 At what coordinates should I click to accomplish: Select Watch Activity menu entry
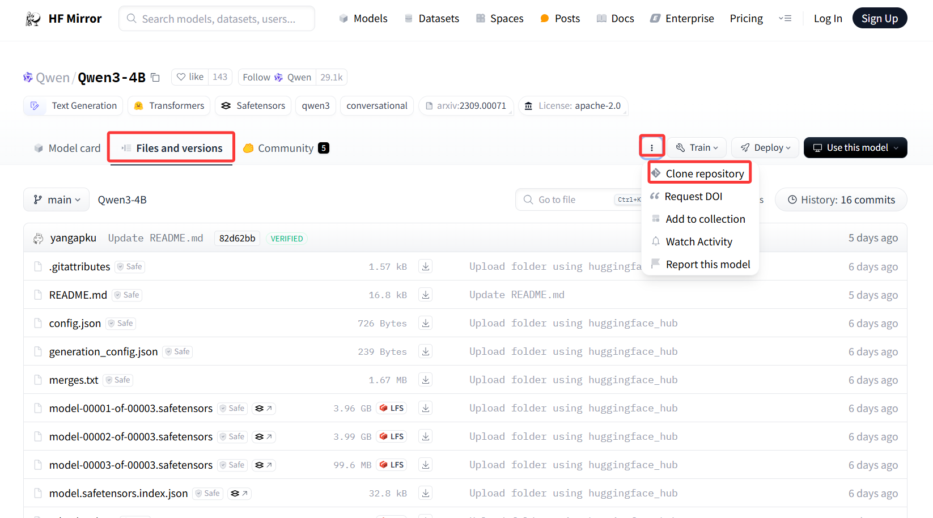pos(692,241)
